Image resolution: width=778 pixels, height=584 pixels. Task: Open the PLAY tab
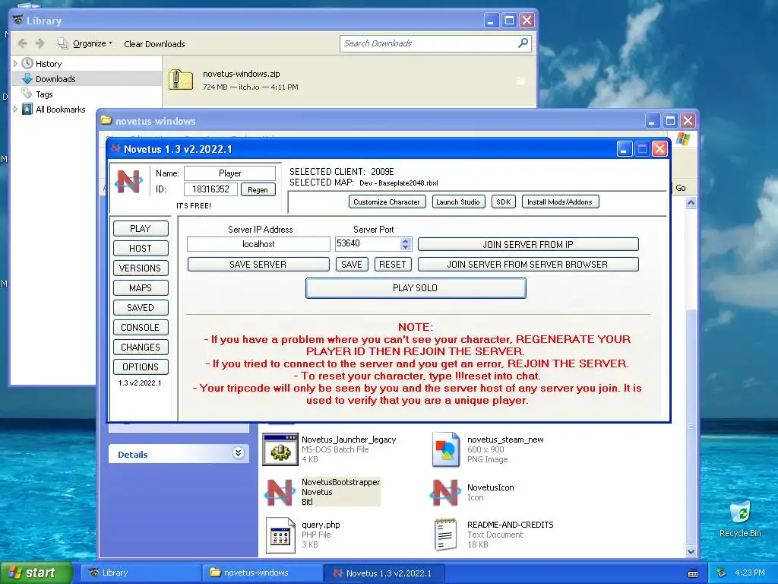tap(141, 228)
